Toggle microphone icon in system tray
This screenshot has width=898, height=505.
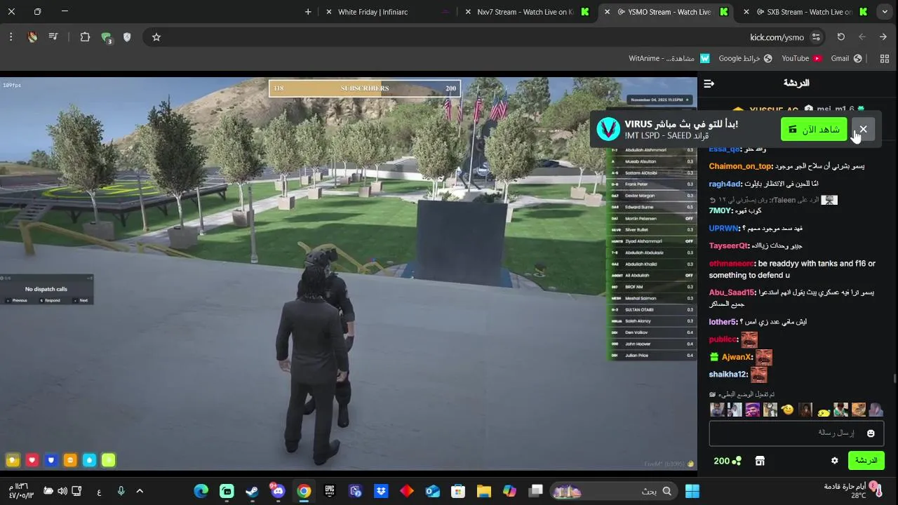[121, 491]
